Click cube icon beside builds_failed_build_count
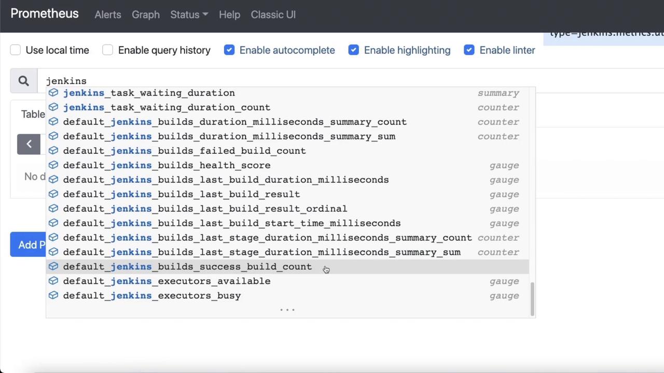 point(53,151)
